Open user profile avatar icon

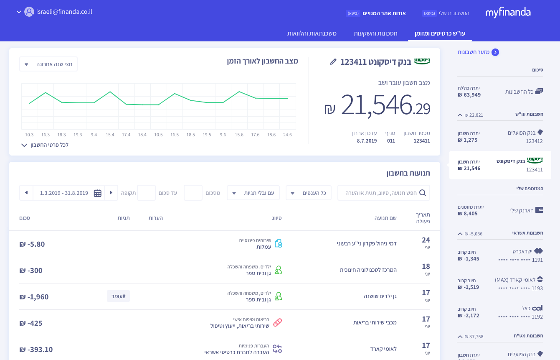tap(29, 12)
